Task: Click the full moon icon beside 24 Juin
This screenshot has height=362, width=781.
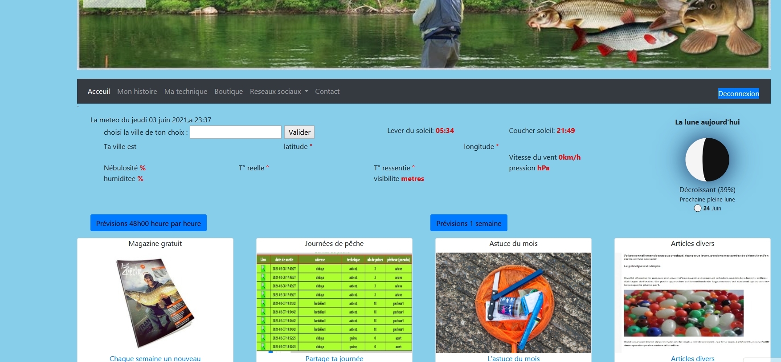Action: pyautogui.click(x=698, y=208)
